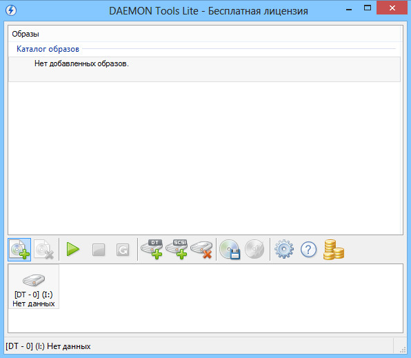This screenshot has width=411, height=358.
Task: Open Help question mark icon
Action: [308, 250]
